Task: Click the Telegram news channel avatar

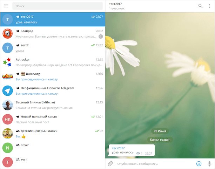Action: 7,91
